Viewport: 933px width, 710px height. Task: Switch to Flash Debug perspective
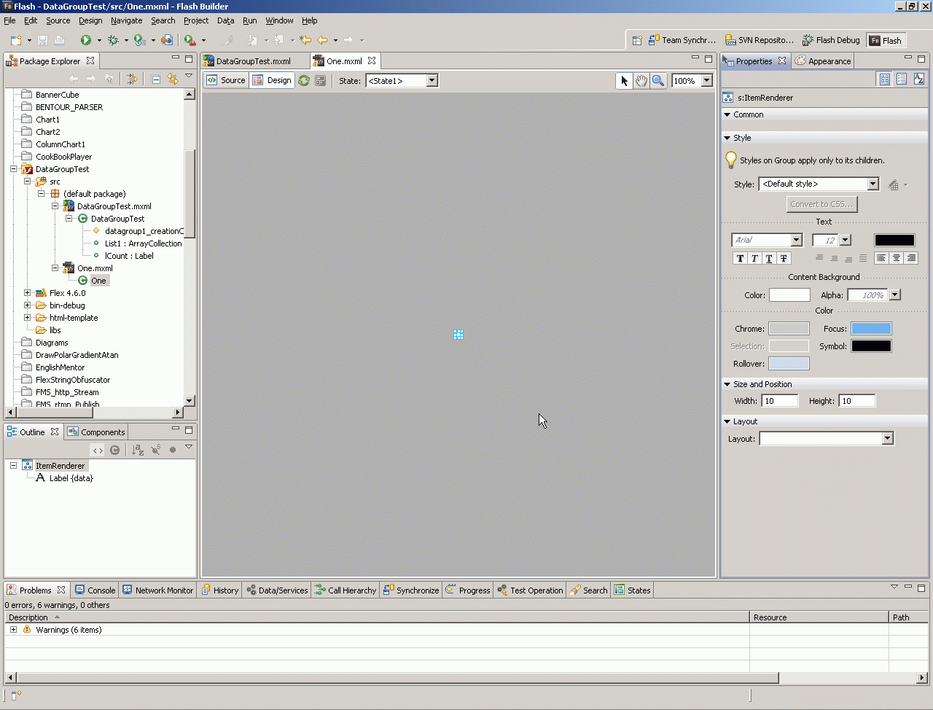coord(831,41)
